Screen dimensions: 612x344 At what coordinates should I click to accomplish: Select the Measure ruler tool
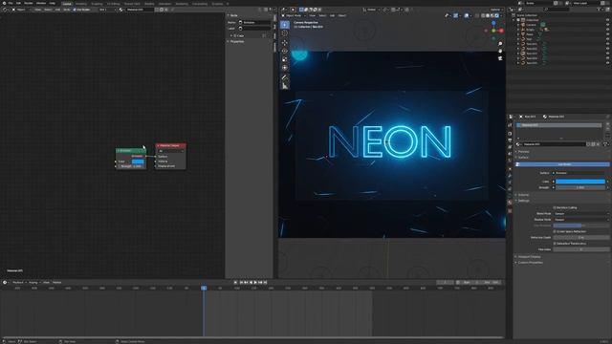[x=285, y=86]
